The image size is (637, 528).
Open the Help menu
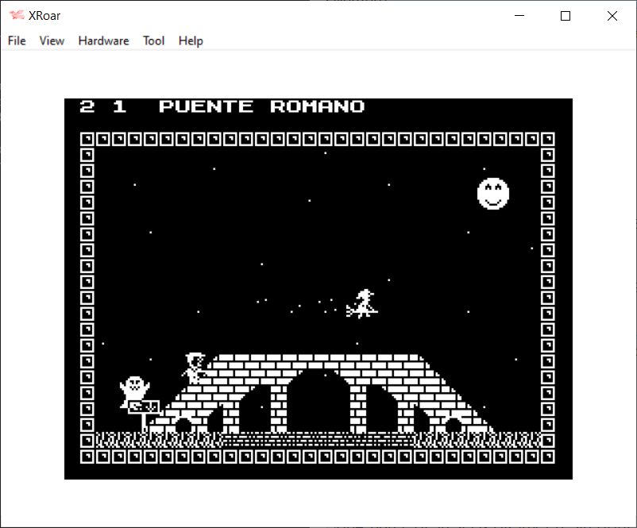pos(191,40)
